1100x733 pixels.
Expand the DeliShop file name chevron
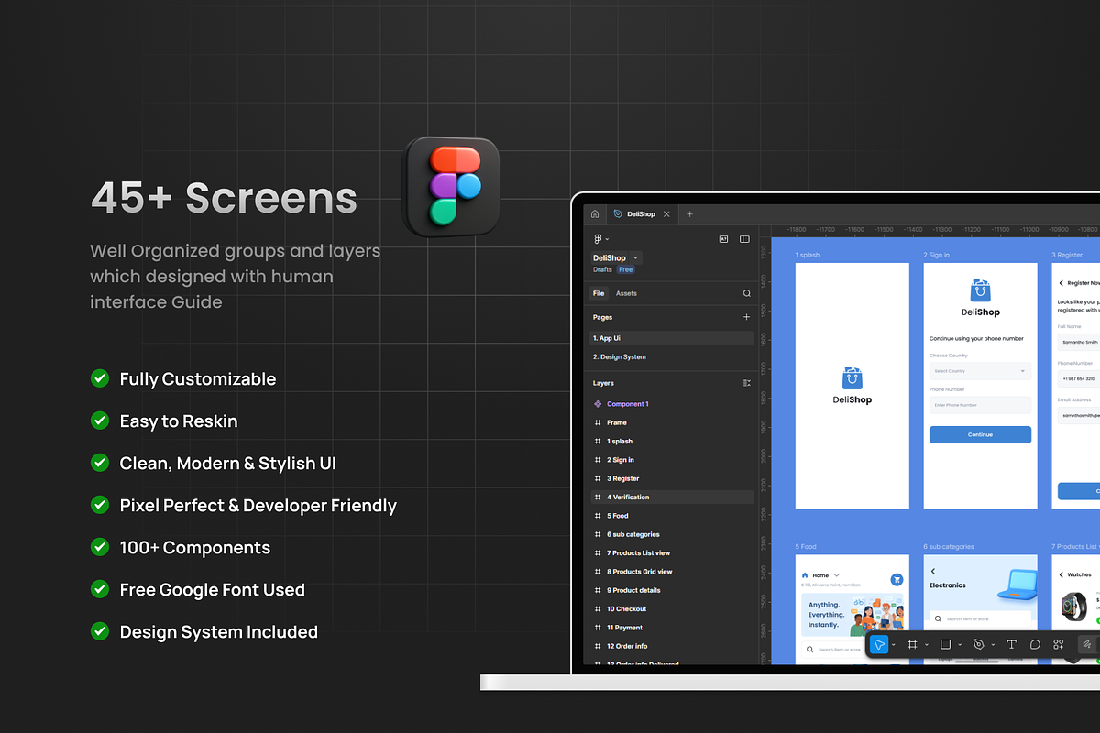pyautogui.click(x=635, y=258)
